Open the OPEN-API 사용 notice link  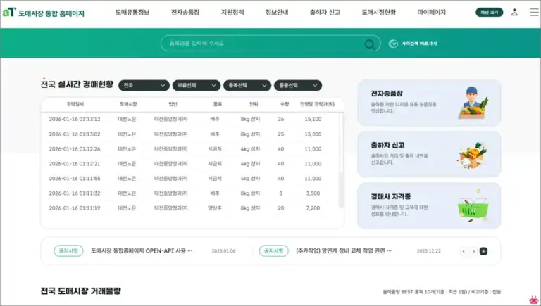(142, 251)
